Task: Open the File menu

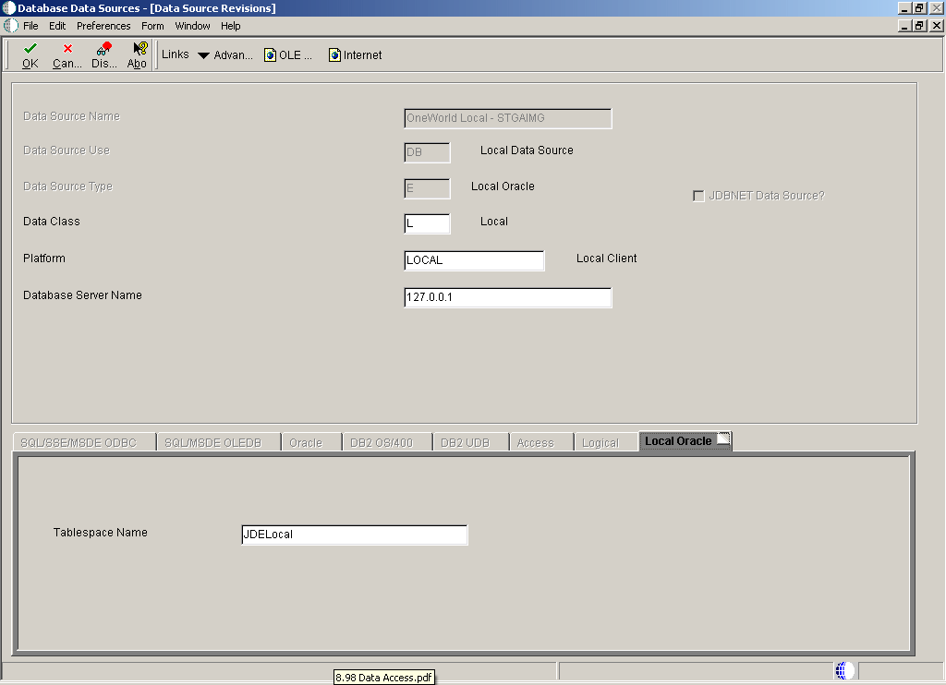Action: pos(30,26)
